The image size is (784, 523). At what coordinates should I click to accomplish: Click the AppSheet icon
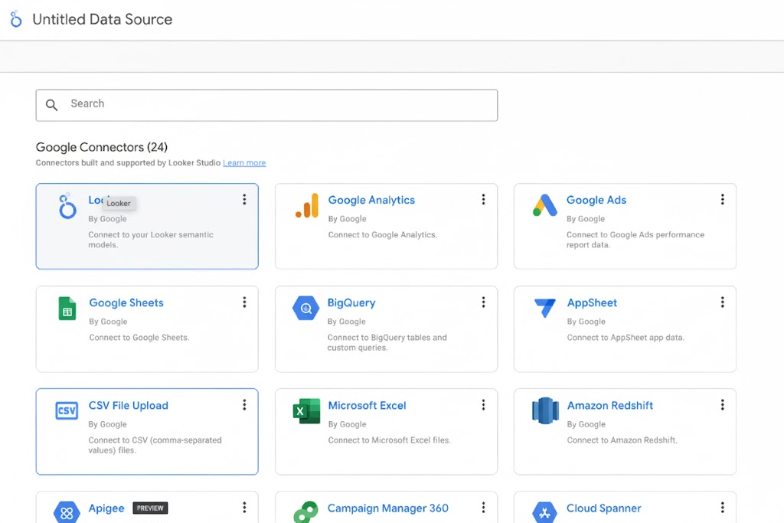point(545,308)
